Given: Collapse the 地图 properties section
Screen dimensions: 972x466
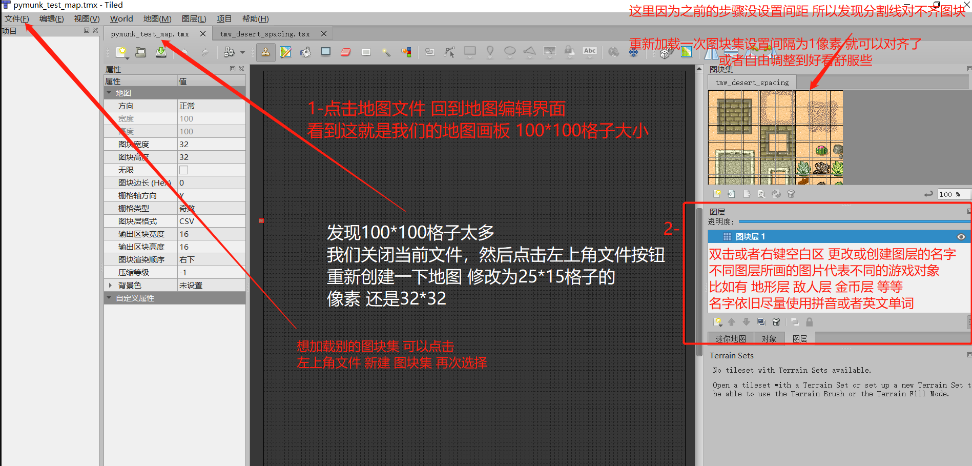Looking at the screenshot, I should 109,92.
